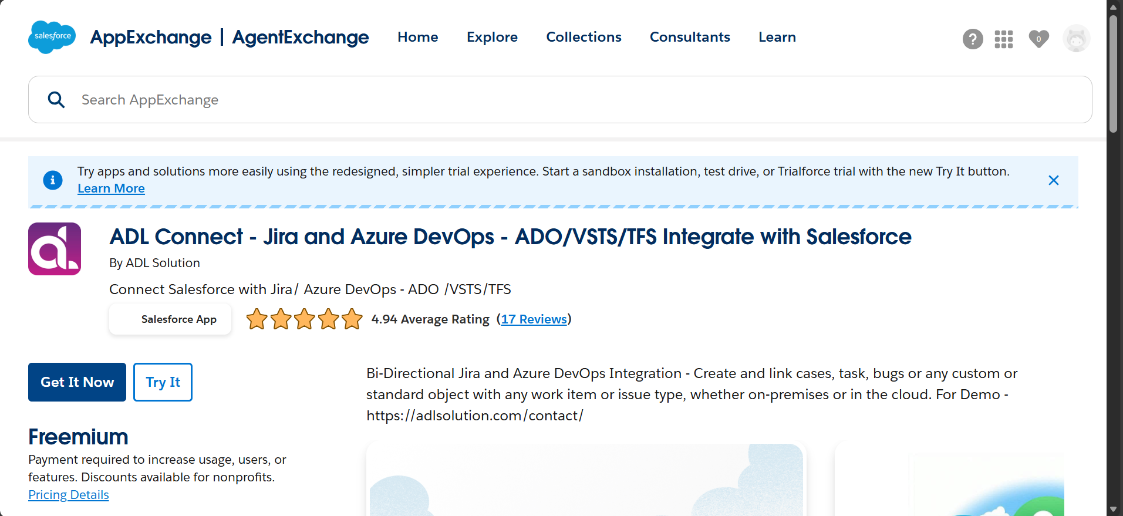Open the user profile avatar
The width and height of the screenshot is (1123, 516).
click(1077, 39)
